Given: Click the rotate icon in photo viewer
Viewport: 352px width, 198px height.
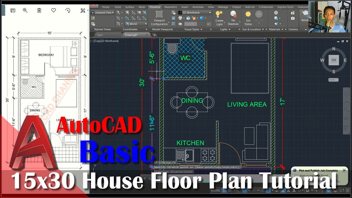Looking at the screenshot, I should click(68, 10).
